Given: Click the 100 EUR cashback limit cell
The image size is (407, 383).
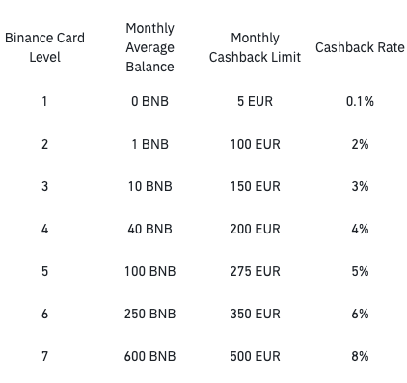Looking at the screenshot, I should pos(255,144).
